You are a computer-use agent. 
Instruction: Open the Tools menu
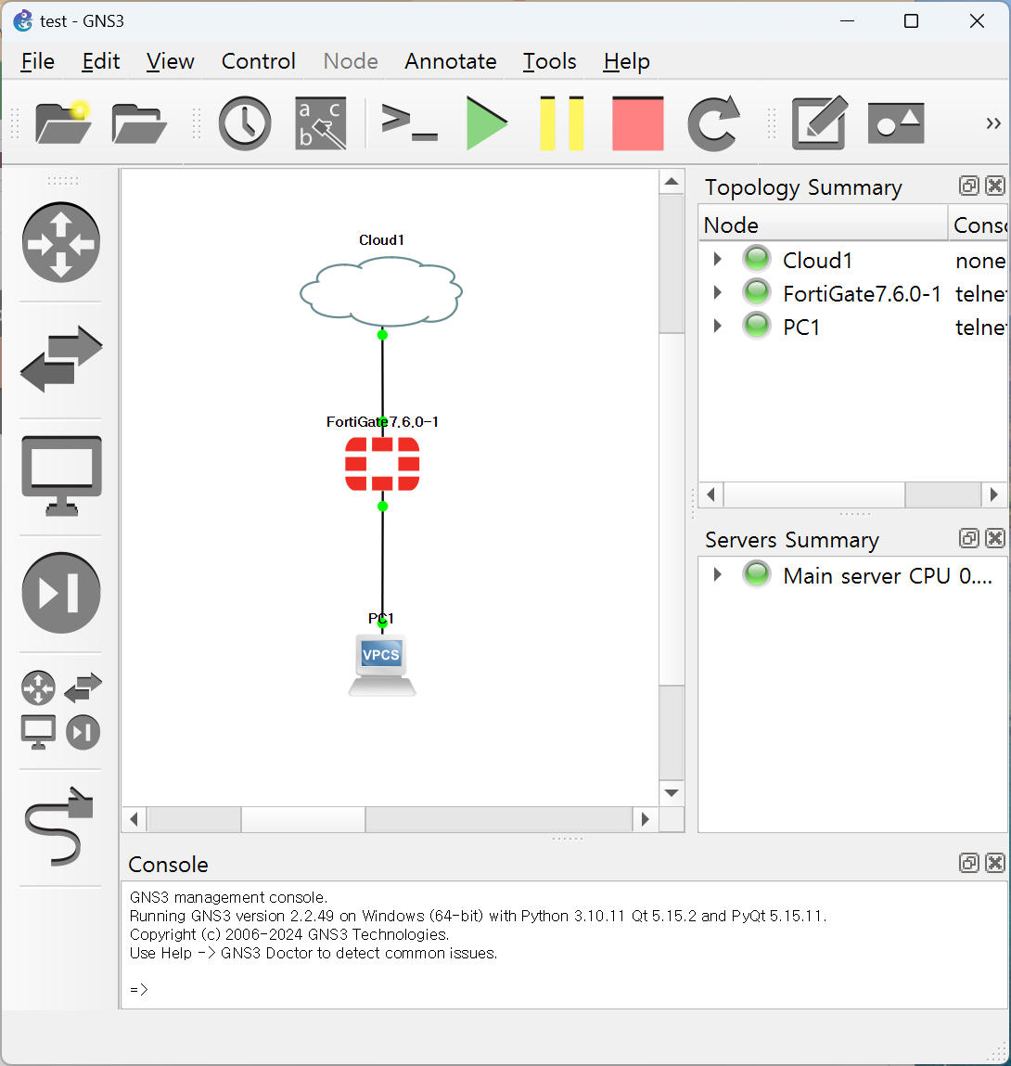pyautogui.click(x=549, y=61)
